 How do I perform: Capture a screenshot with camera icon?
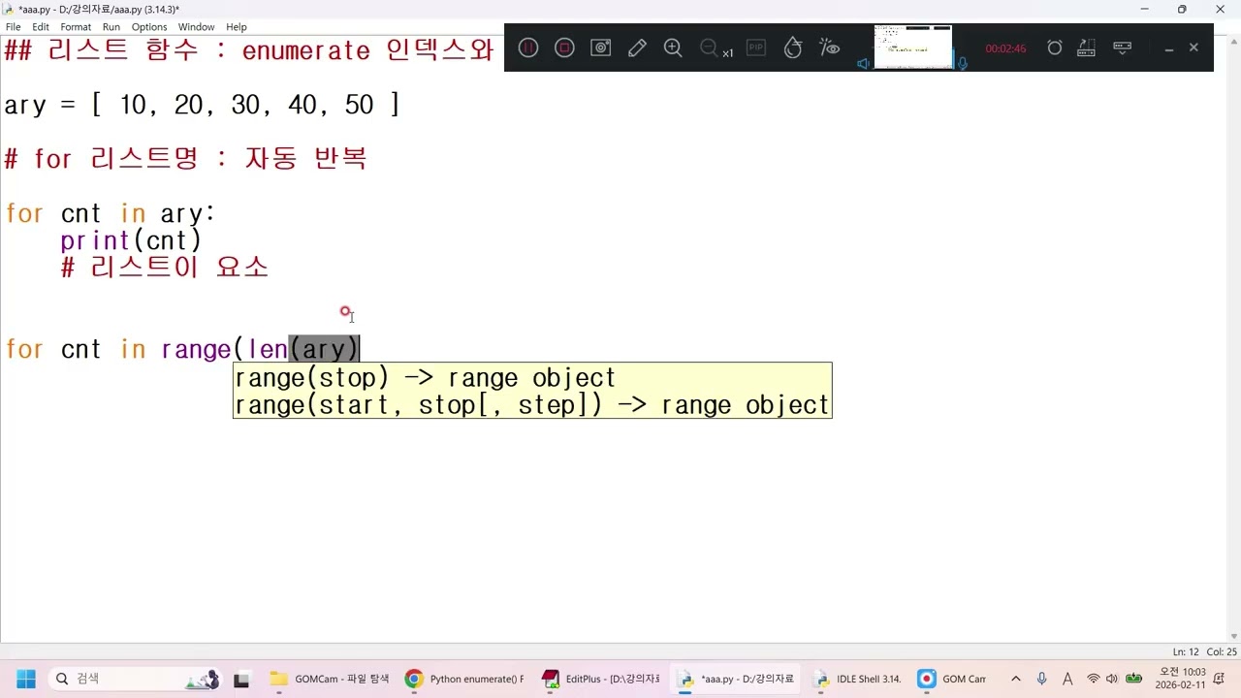pyautogui.click(x=601, y=48)
